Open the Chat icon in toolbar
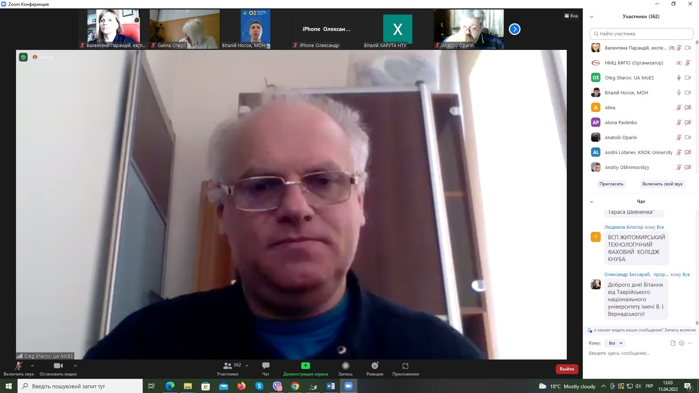 (x=266, y=366)
